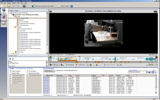This screenshot has width=160, height=100.
Task: Collapse the (2) Minute Team Challenge root node
Action: pos(9,13)
